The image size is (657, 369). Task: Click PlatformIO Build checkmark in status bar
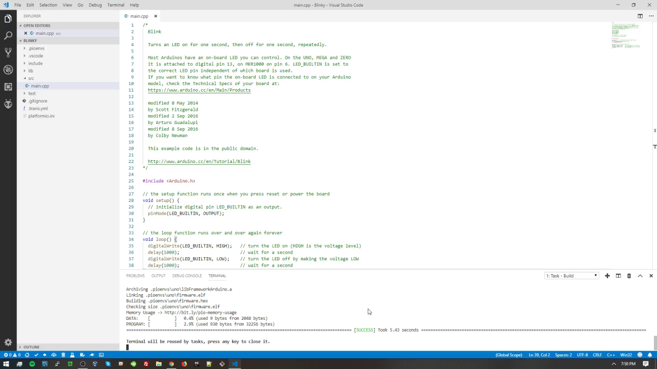(x=36, y=355)
